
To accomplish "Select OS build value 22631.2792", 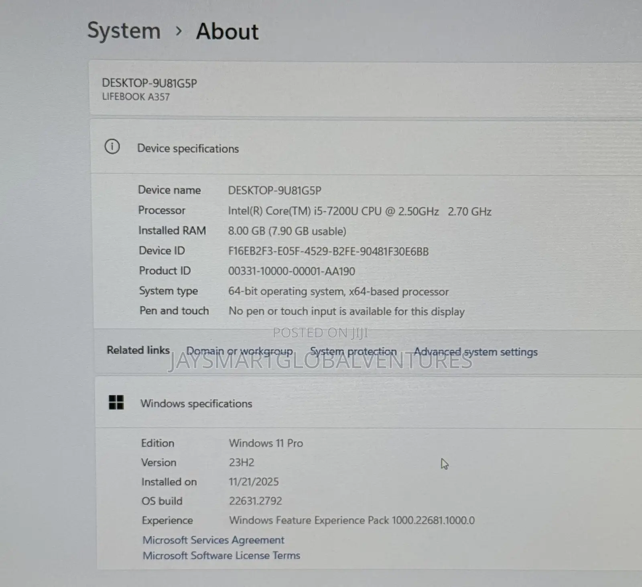I will 256,501.
